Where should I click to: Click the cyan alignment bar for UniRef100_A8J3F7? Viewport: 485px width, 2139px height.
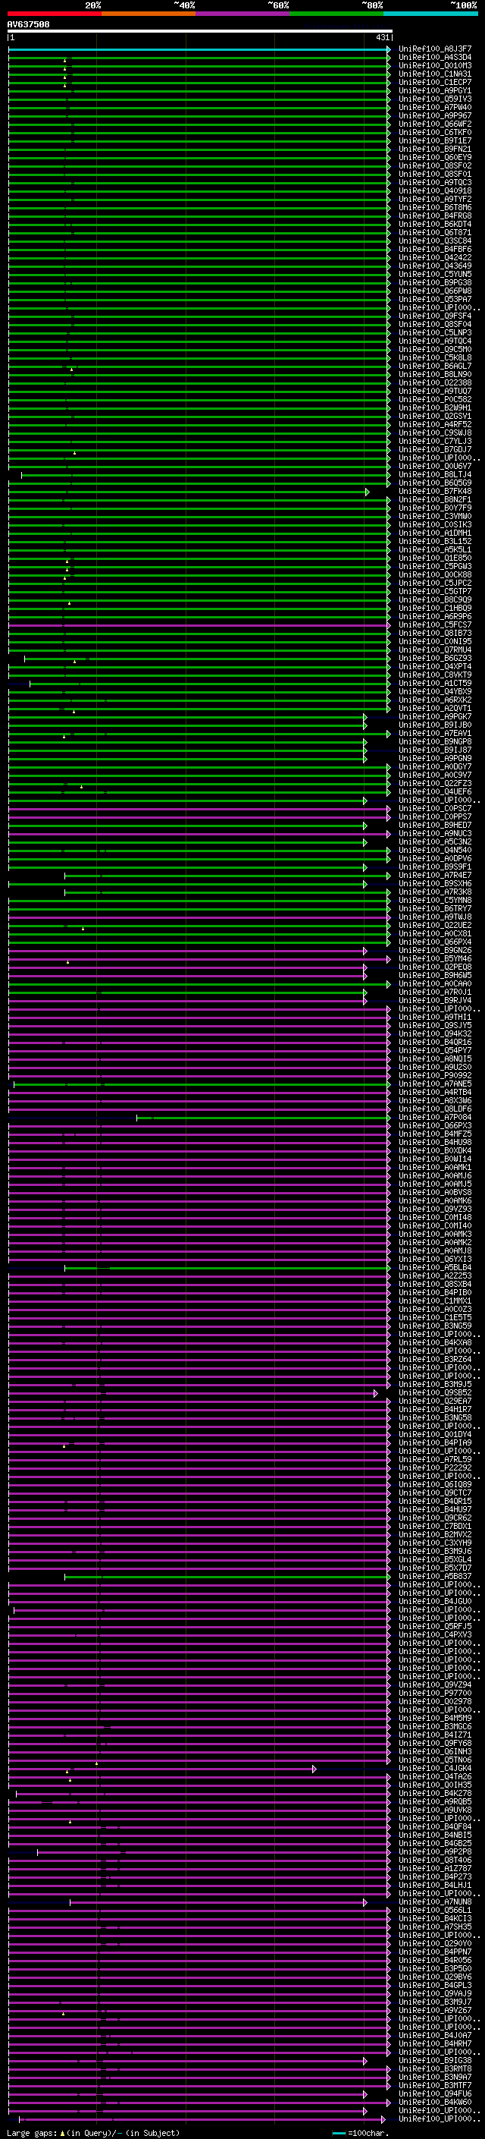pyautogui.click(x=199, y=49)
